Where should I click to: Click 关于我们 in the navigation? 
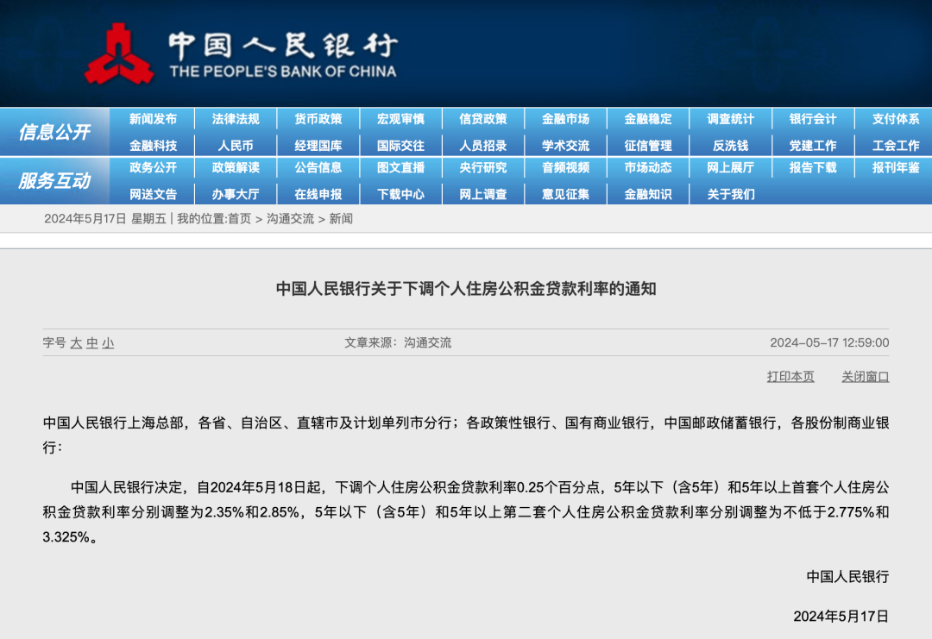coord(730,194)
